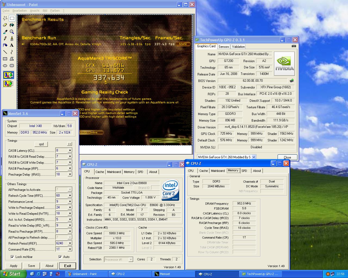Open the Act. to Act. Delayed (tRRD) dropdown
The image size is (348, 278).
click(x=70, y=219)
